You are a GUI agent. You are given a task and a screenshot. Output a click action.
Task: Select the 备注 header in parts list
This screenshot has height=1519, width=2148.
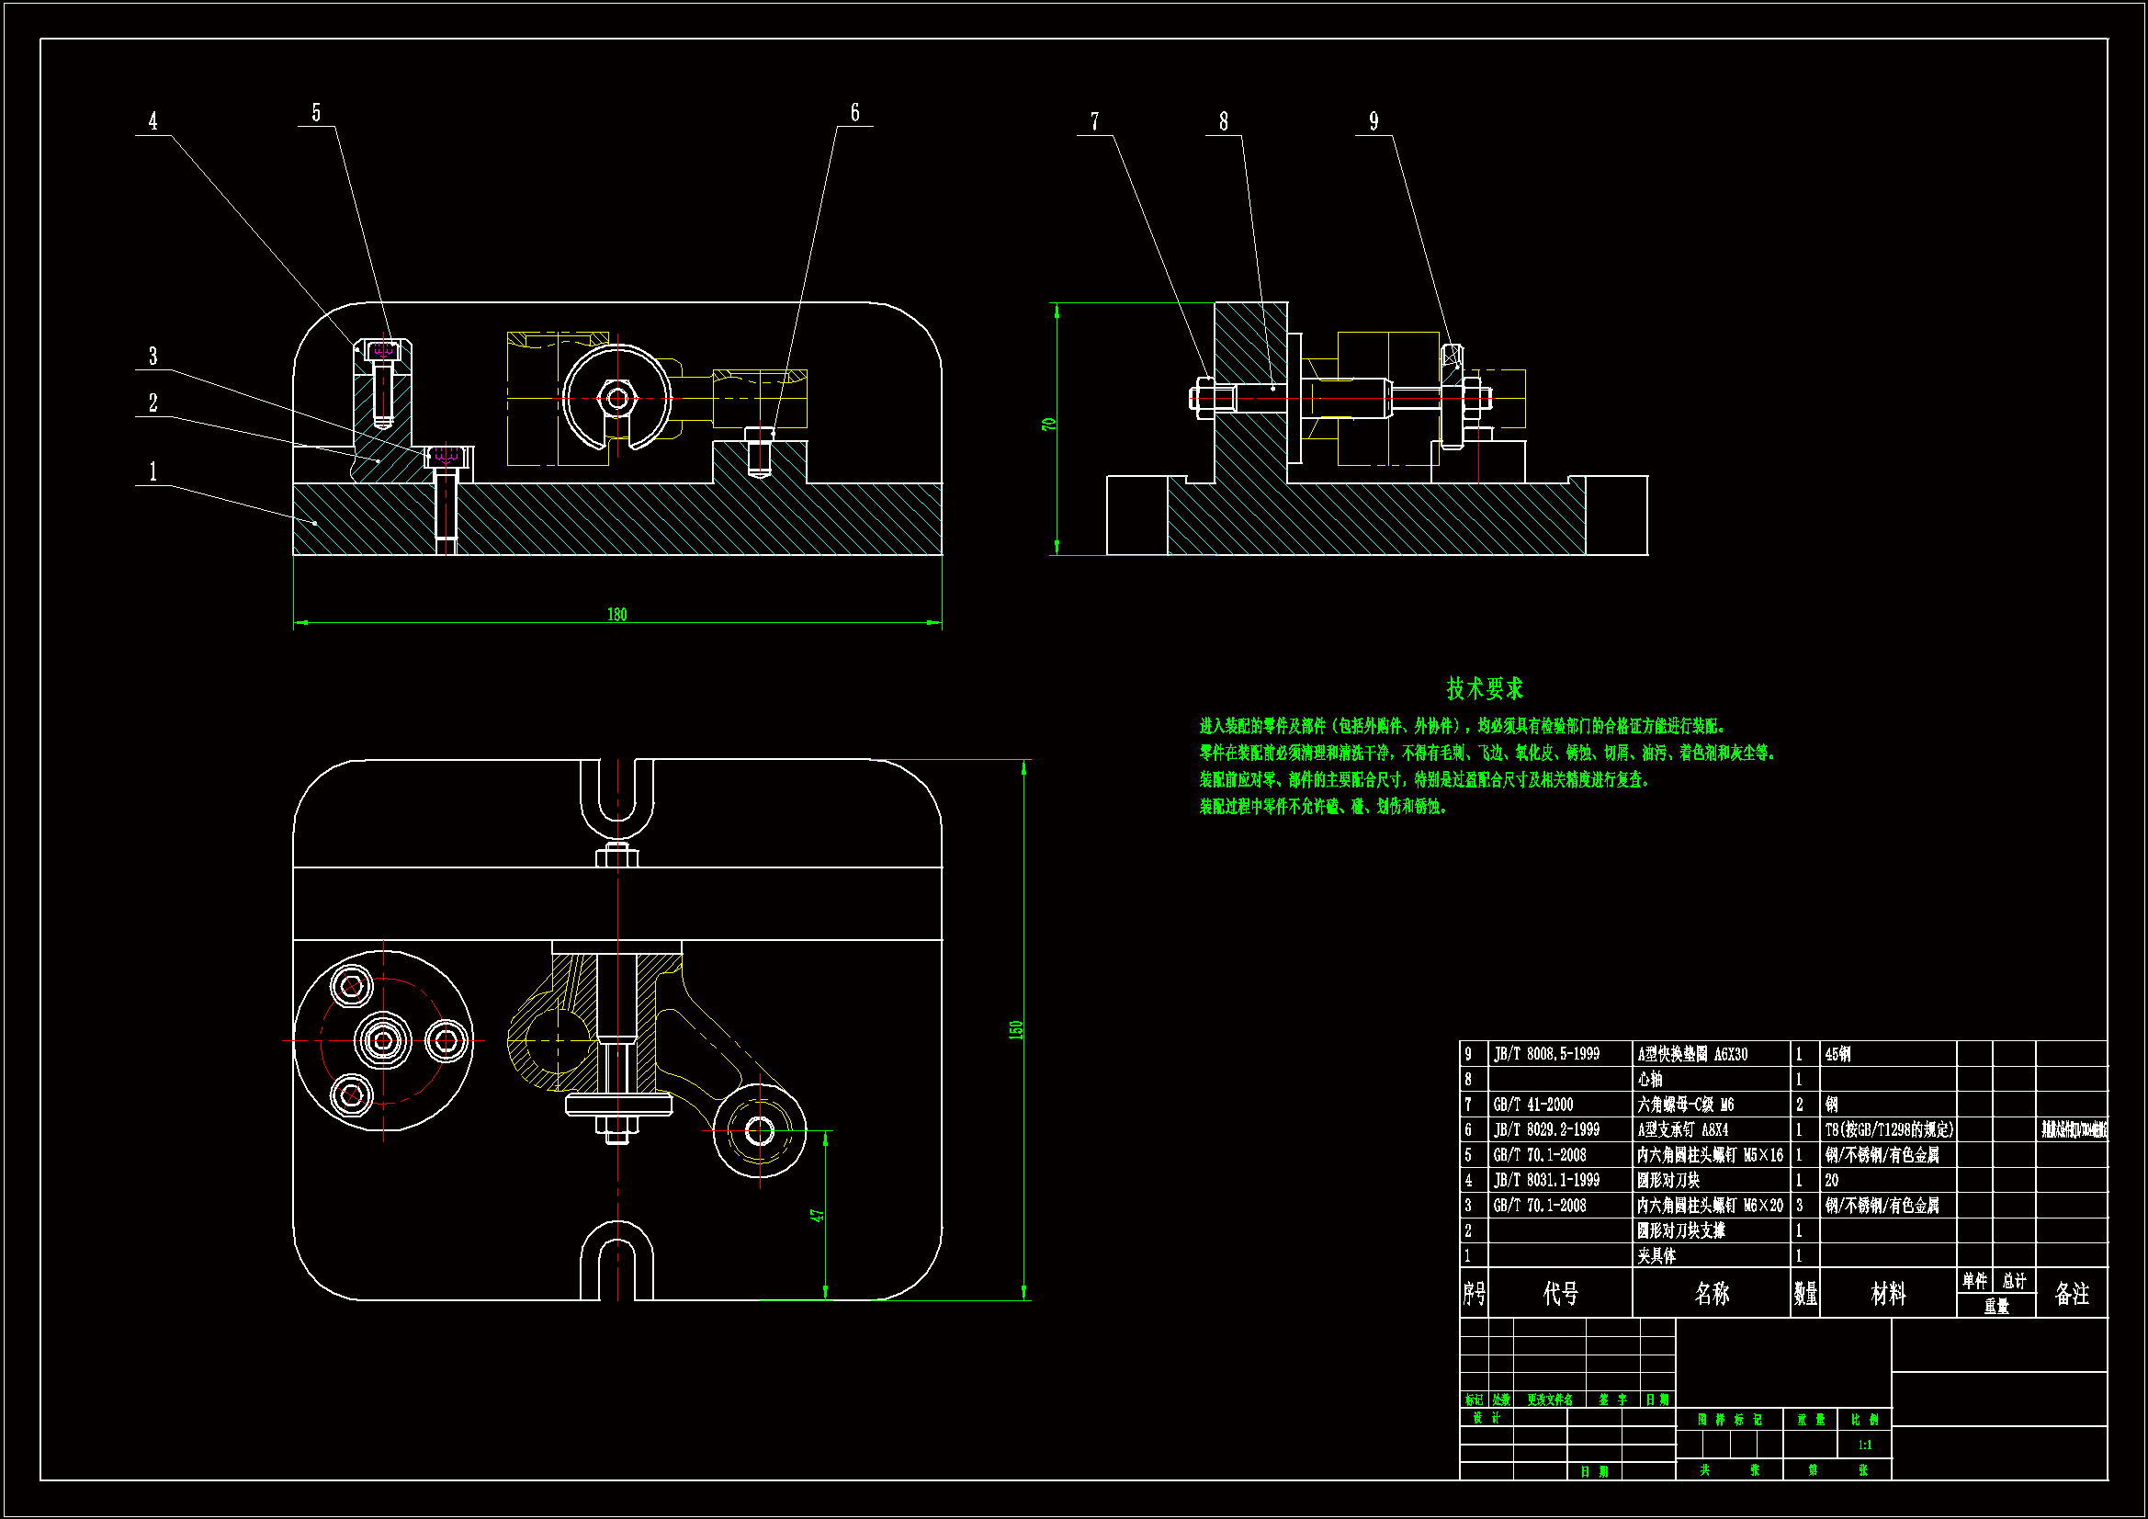tap(2071, 1294)
